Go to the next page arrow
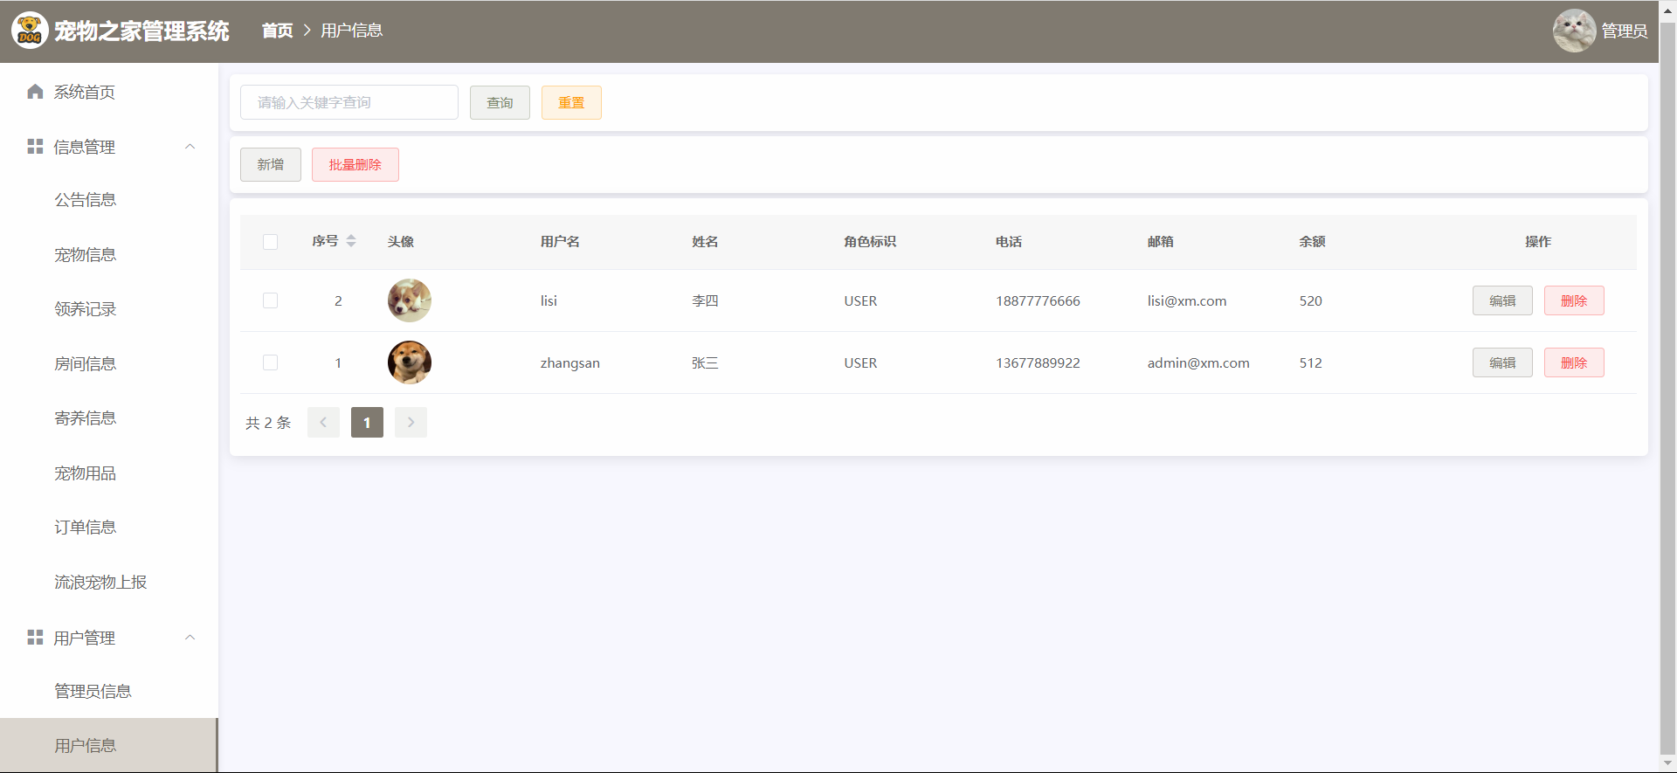The width and height of the screenshot is (1677, 773). (x=411, y=423)
